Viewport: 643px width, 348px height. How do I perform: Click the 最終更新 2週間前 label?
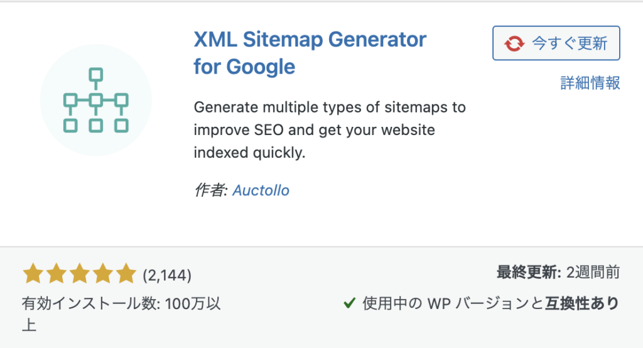[x=558, y=272]
